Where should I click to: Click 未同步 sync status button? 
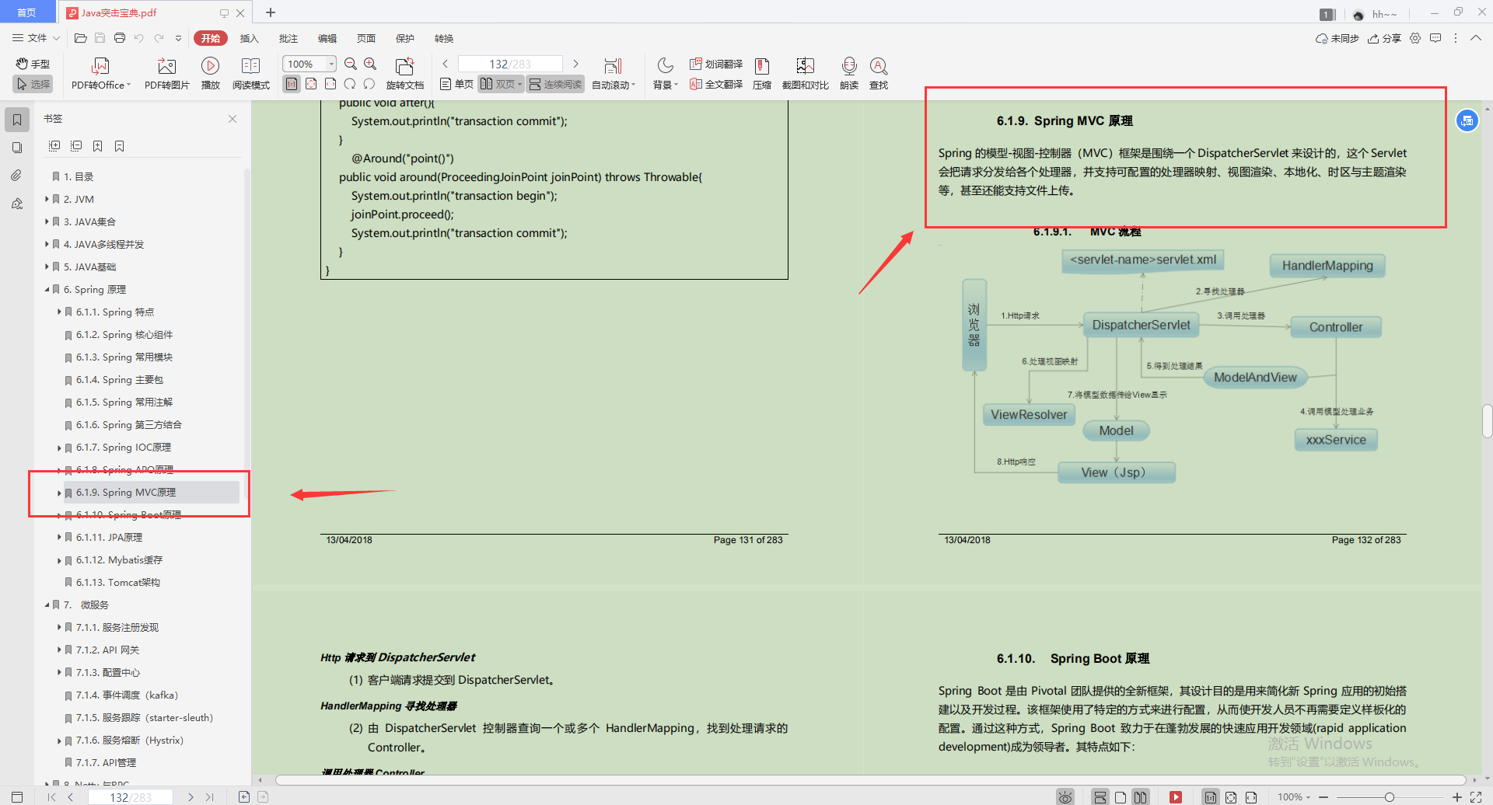point(1337,38)
